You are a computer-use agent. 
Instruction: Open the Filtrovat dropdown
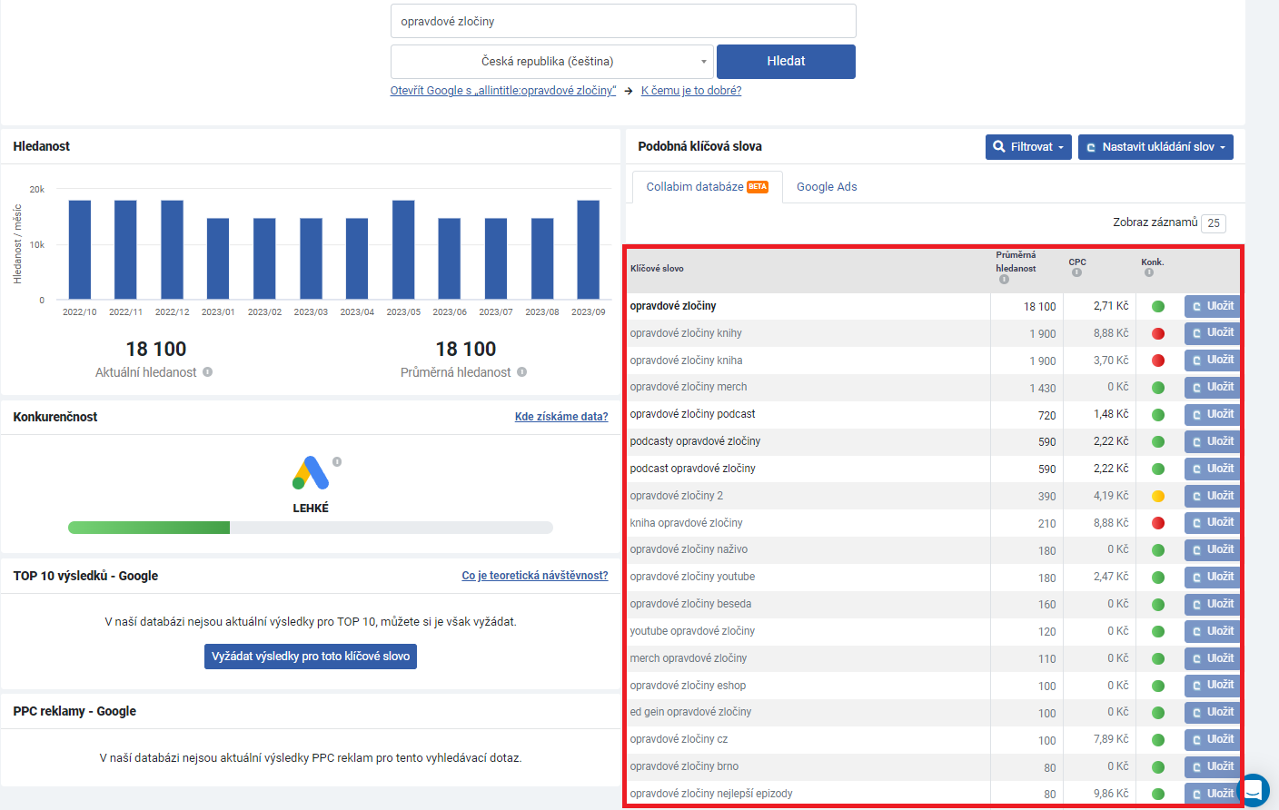pyautogui.click(x=1028, y=147)
